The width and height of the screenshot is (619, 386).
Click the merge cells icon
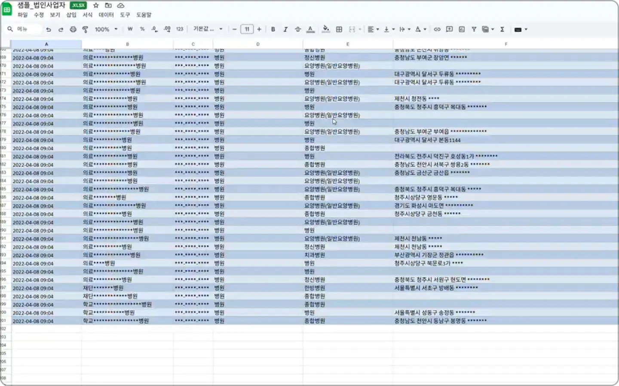(352, 29)
